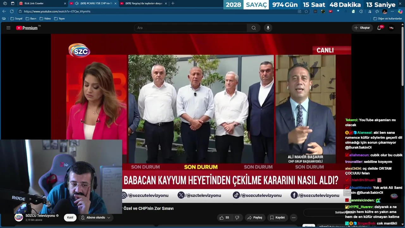Start voice search with the microphone
The height and width of the screenshot is (228, 405).
tap(268, 28)
